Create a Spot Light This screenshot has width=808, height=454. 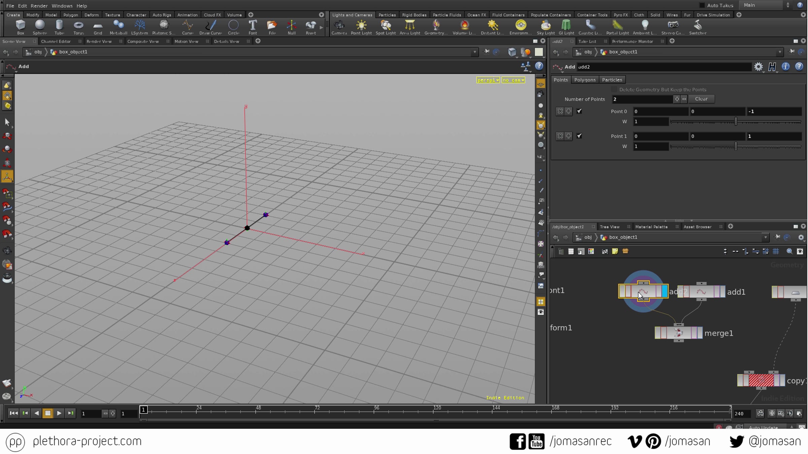pos(386,27)
